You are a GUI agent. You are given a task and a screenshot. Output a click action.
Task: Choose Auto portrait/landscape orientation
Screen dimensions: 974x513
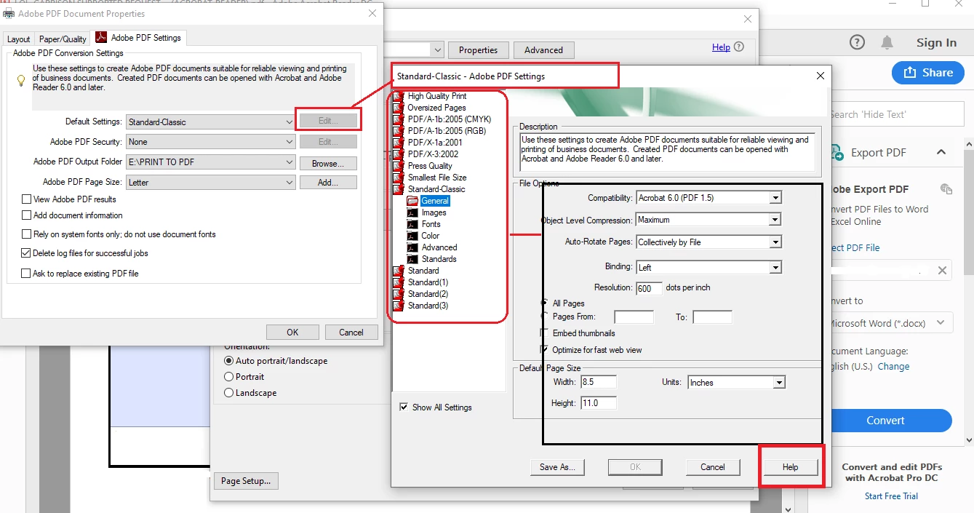point(229,361)
